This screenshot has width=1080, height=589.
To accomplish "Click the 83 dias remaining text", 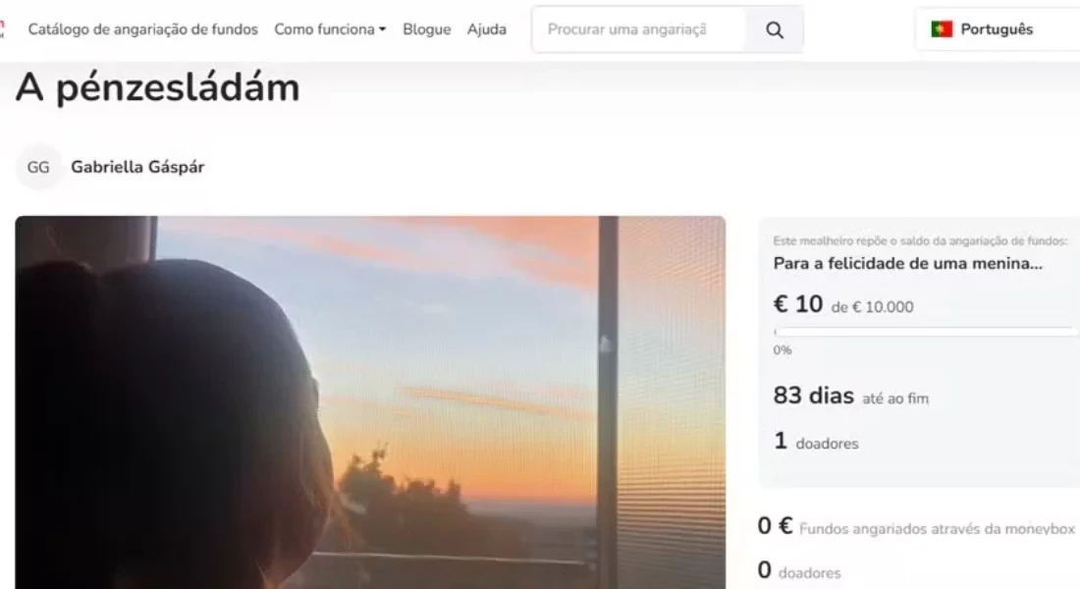I will (x=814, y=396).
